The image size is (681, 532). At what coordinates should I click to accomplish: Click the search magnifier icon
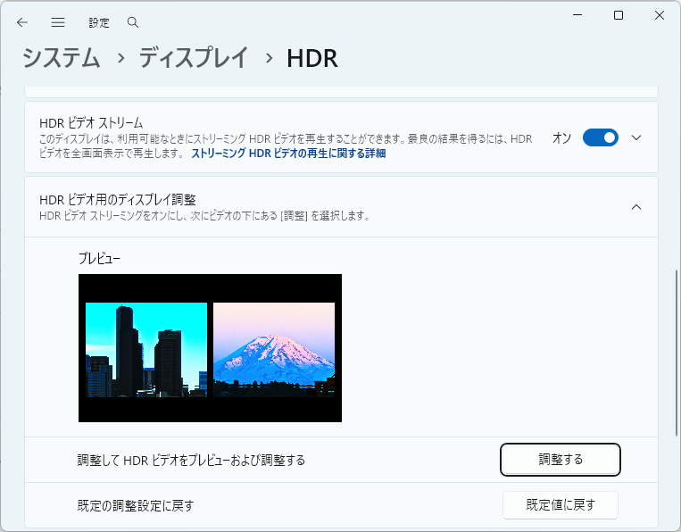[x=133, y=22]
